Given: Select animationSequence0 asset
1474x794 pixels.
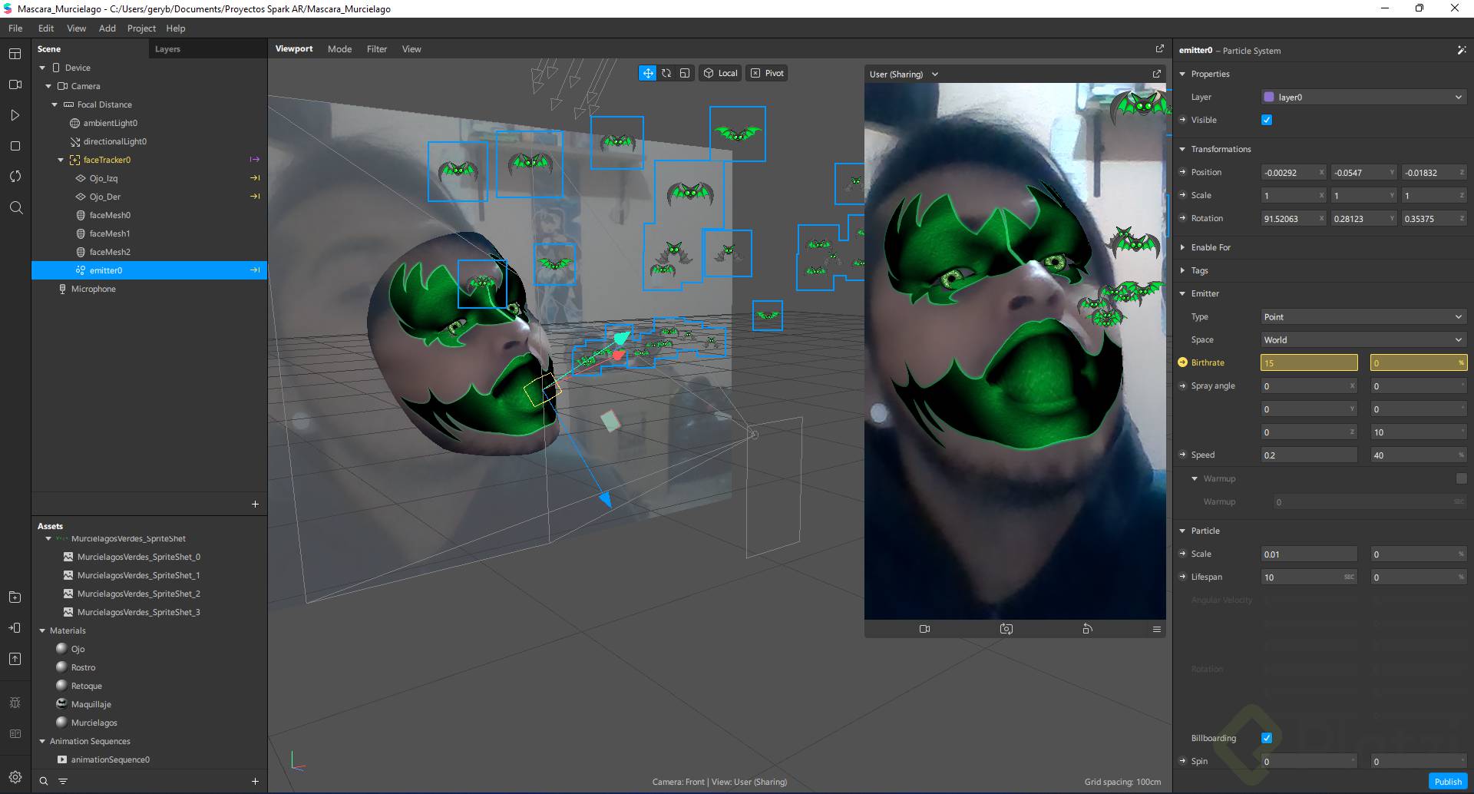Looking at the screenshot, I should (111, 759).
